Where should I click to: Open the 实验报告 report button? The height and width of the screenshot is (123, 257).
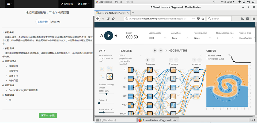67,4
